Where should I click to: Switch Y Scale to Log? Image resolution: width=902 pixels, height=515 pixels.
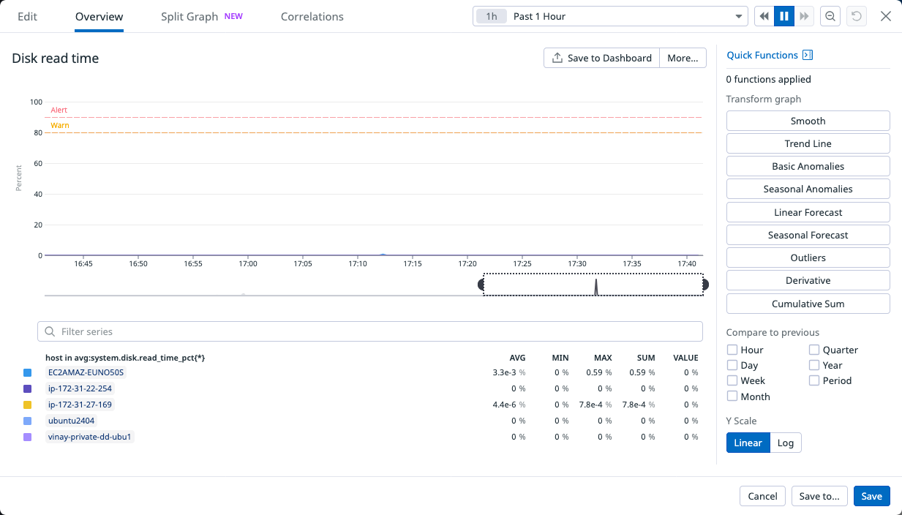[785, 443]
